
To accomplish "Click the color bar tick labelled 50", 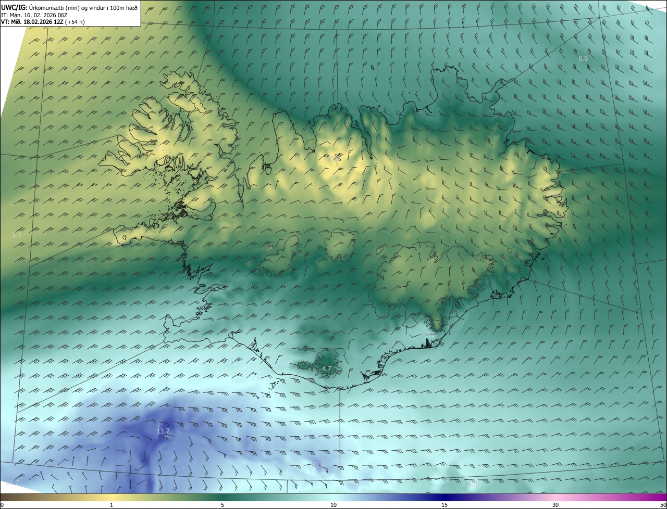I will pyautogui.click(x=663, y=505).
